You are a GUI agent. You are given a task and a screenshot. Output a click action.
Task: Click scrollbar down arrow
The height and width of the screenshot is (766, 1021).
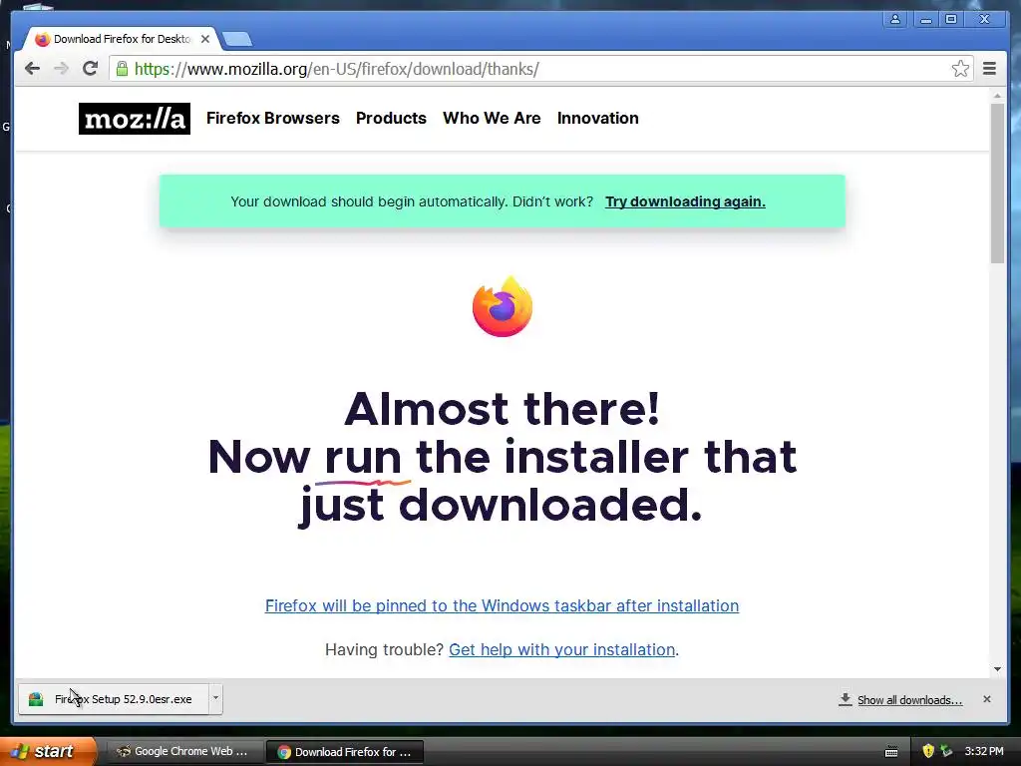[997, 669]
